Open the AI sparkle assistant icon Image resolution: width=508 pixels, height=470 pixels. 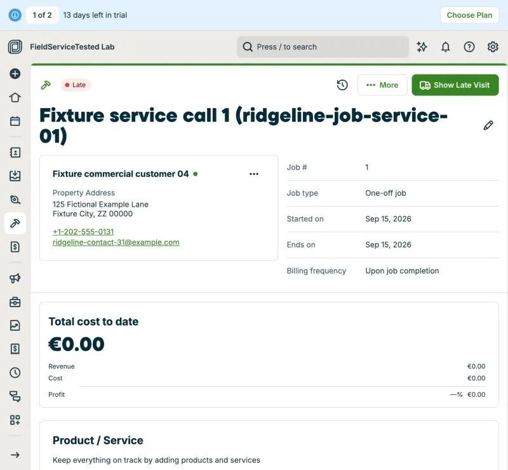tap(422, 46)
